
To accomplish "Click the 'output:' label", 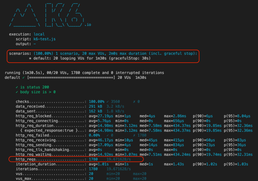I will 23,44.
